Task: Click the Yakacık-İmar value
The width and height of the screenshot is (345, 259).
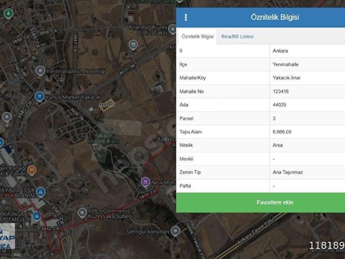Action: click(x=286, y=78)
